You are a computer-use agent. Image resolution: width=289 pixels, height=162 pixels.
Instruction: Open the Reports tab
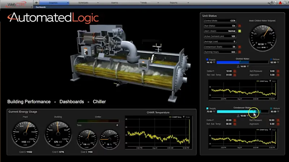[x=173, y=3]
